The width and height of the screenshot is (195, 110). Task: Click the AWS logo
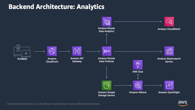183,103
